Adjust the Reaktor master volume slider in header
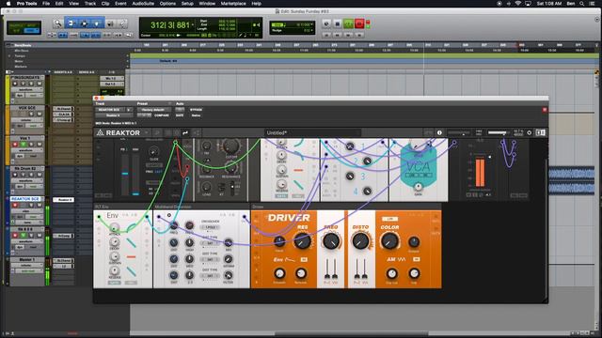 point(498,132)
